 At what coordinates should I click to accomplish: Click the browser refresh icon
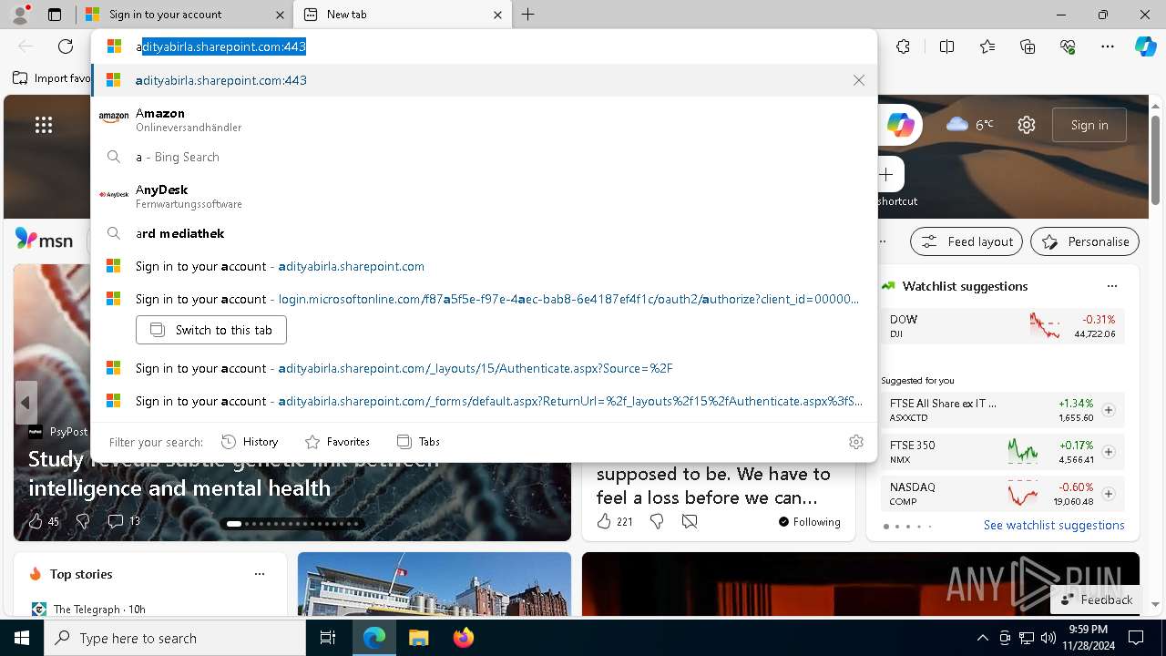(66, 46)
